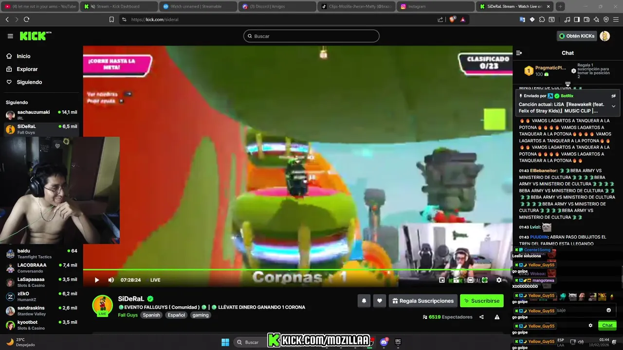Share the stream
This screenshot has width=623, height=350.
[481, 317]
